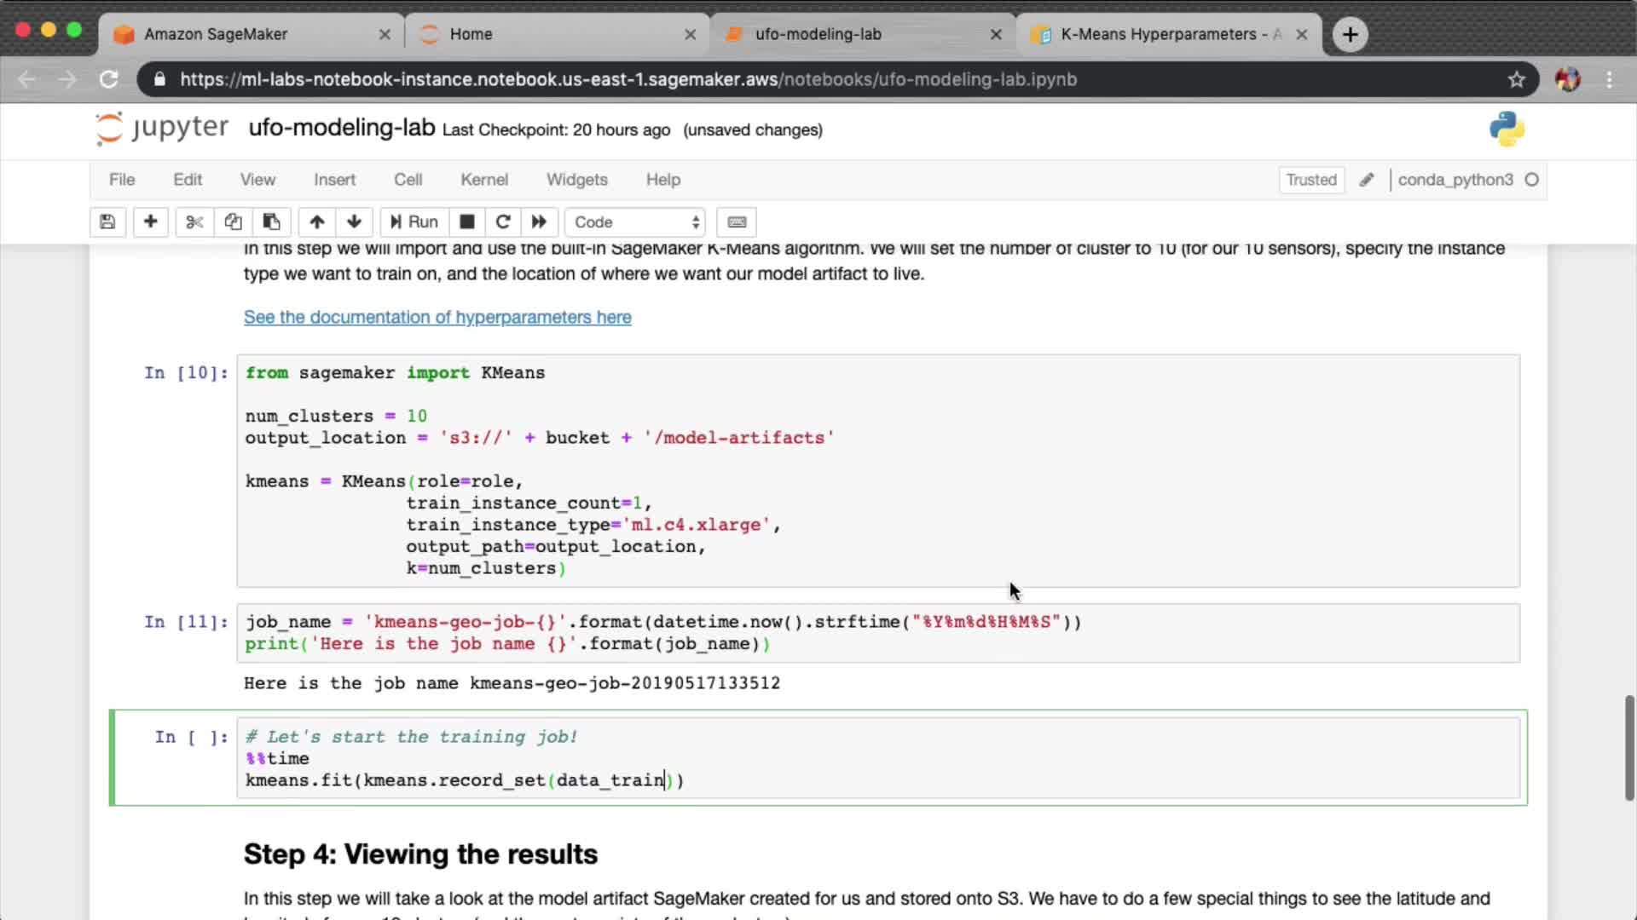Copy selected cells icon
Screen dimensions: 1637x920
pos(233,222)
